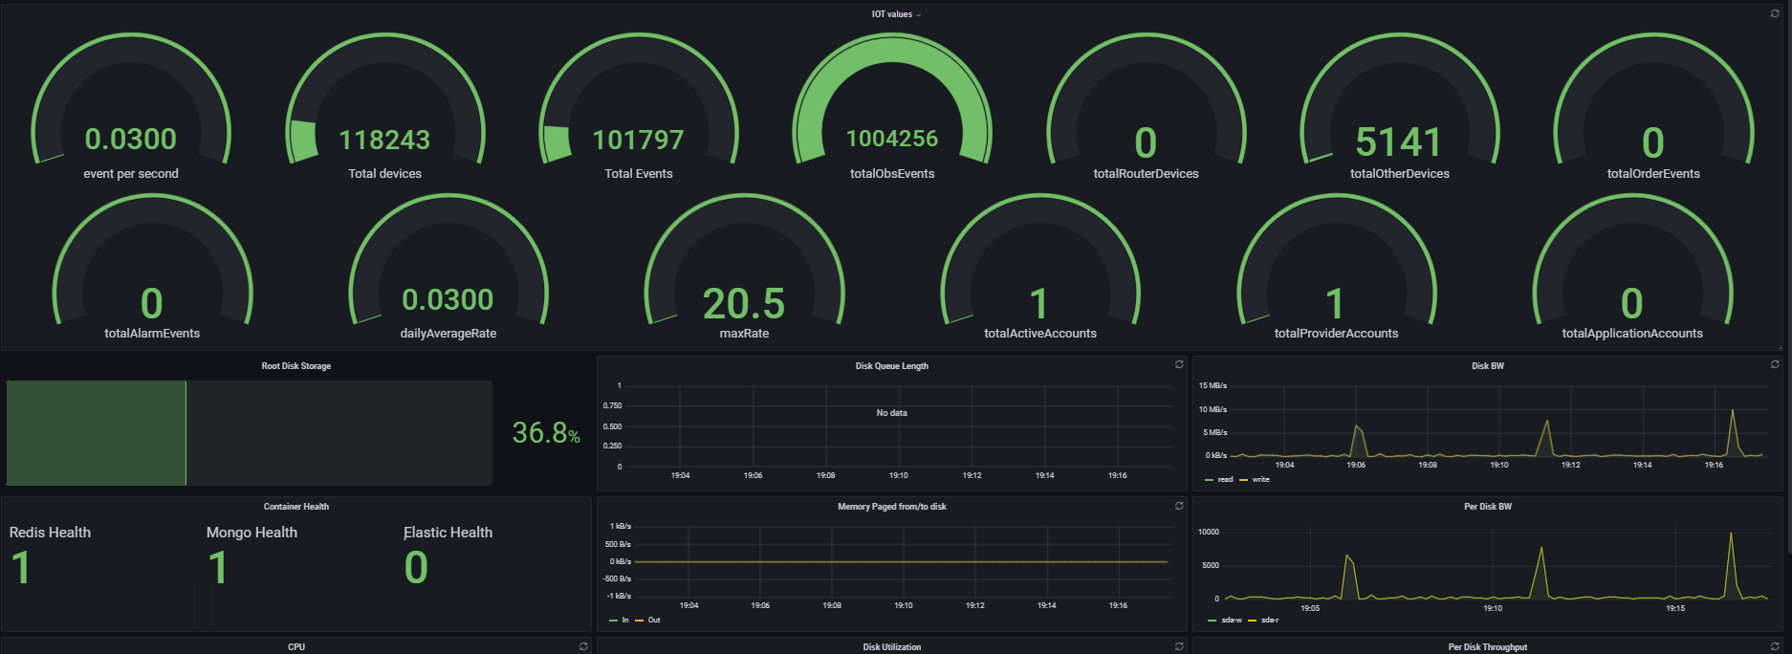Click the maxRate label text
This screenshot has height=654, width=1792.
click(x=744, y=334)
